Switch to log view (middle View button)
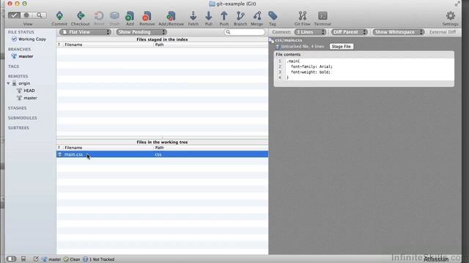This screenshot has width=469, height=263. 26,15
